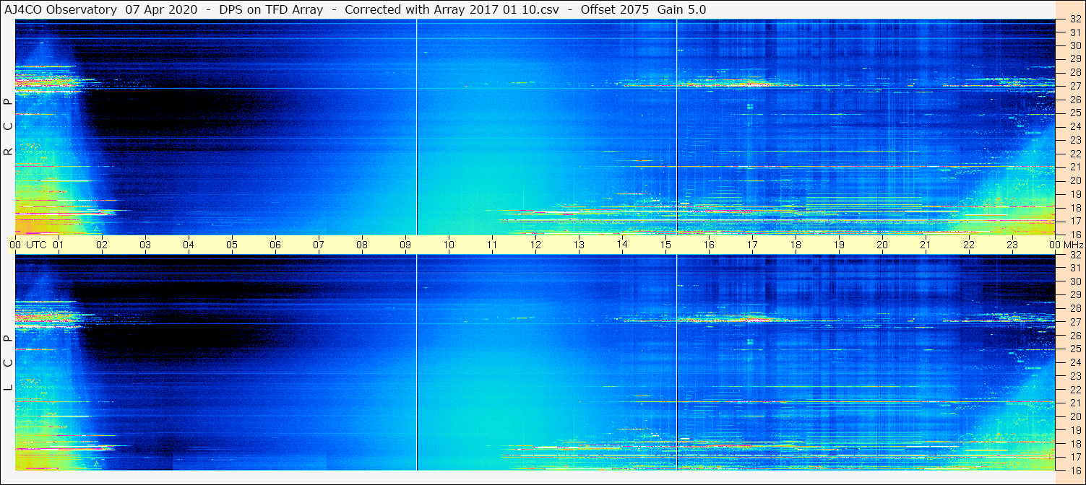Click the '17' hour label on time axis

tap(752, 245)
